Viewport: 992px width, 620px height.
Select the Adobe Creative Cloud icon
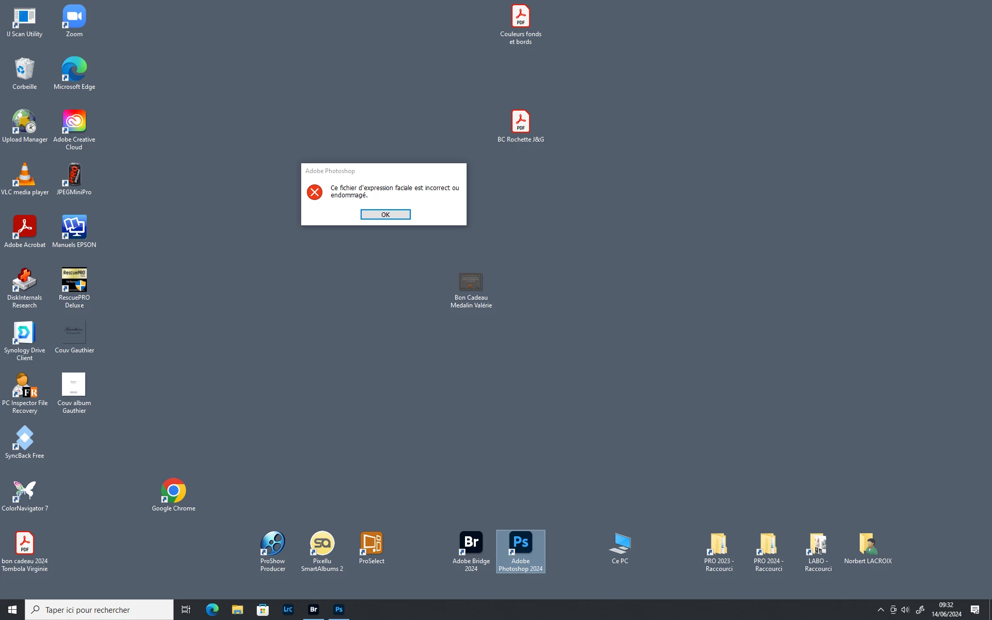[74, 122]
